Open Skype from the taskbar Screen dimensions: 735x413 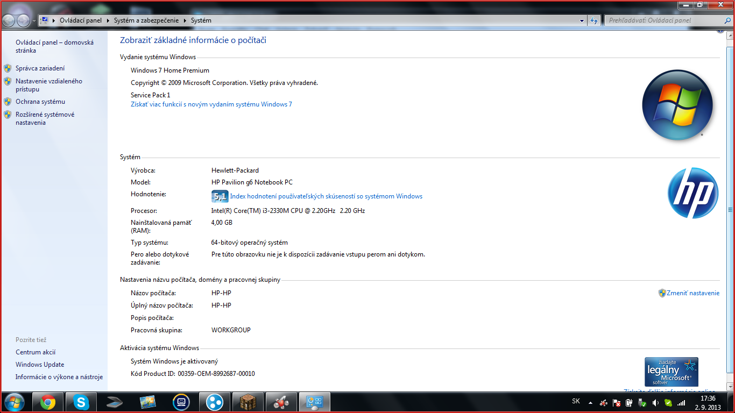pyautogui.click(x=81, y=402)
